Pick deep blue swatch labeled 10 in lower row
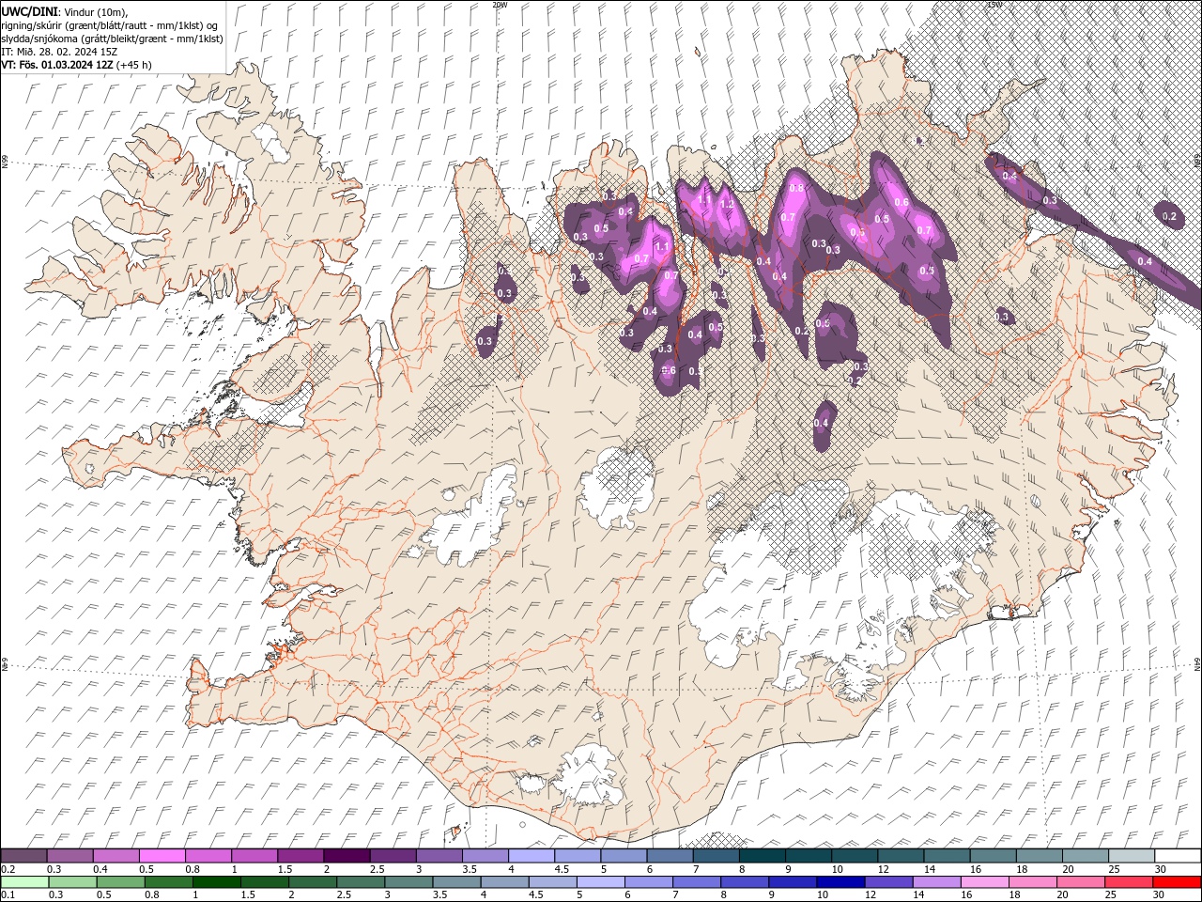 [x=840, y=883]
